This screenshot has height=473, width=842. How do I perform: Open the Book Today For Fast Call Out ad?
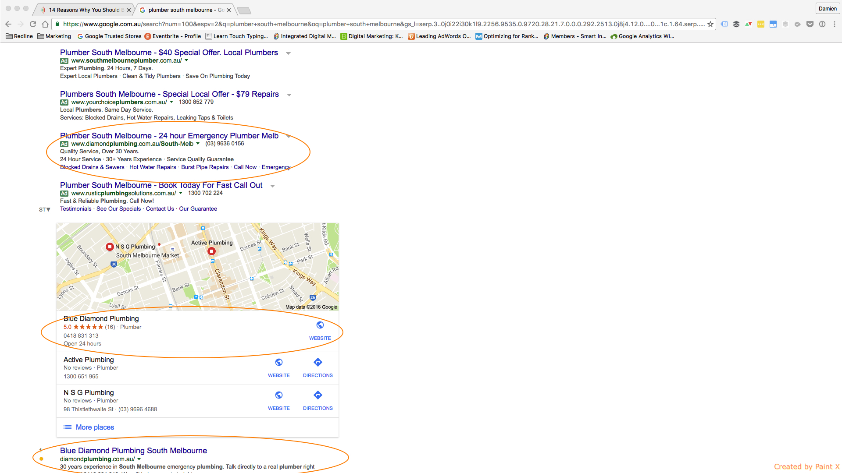[161, 185]
